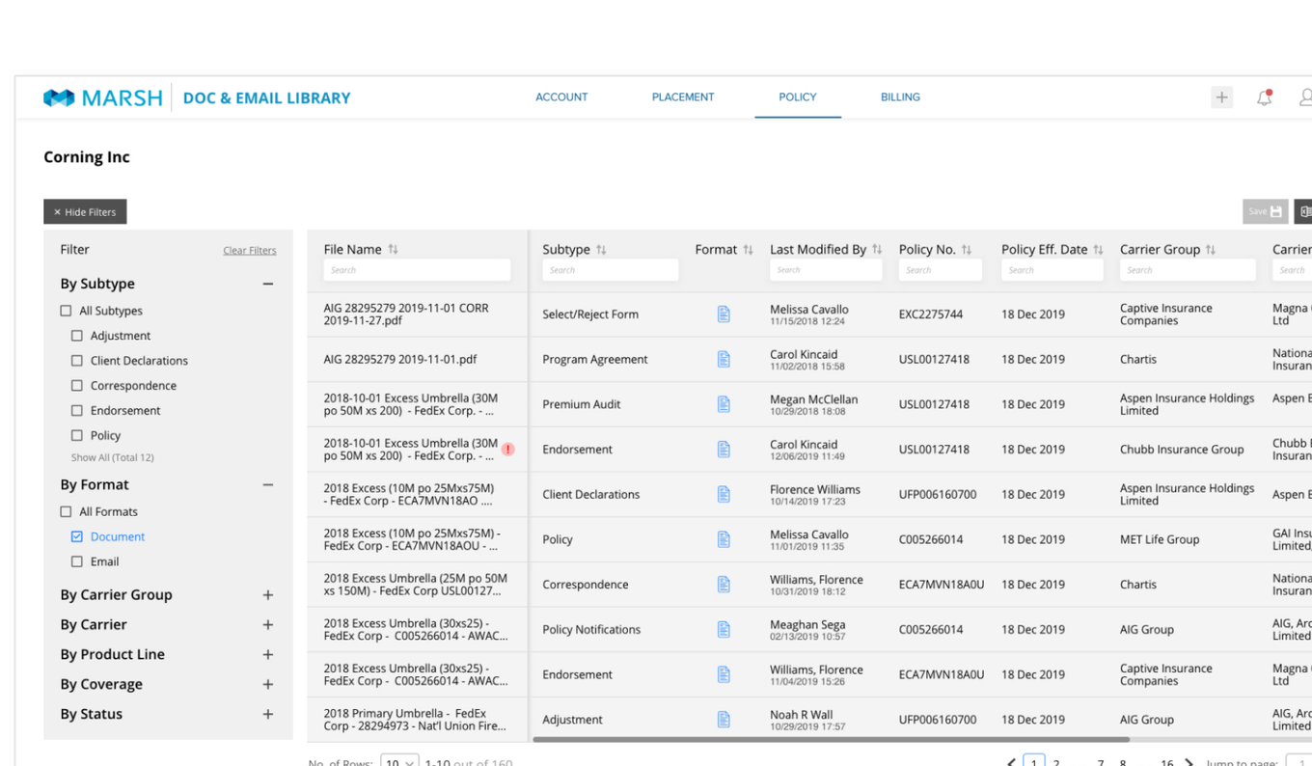Click document icon in Policy Notifications row
The image size is (1312, 766).
[x=724, y=629]
